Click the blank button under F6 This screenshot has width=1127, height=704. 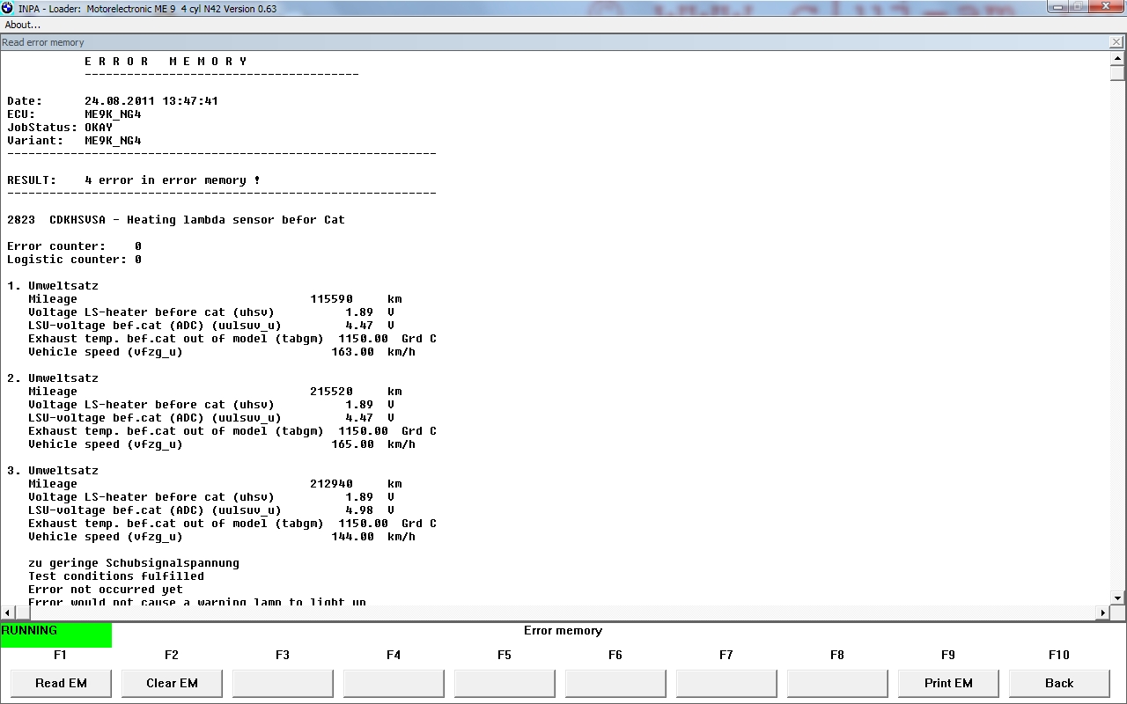pyautogui.click(x=615, y=683)
